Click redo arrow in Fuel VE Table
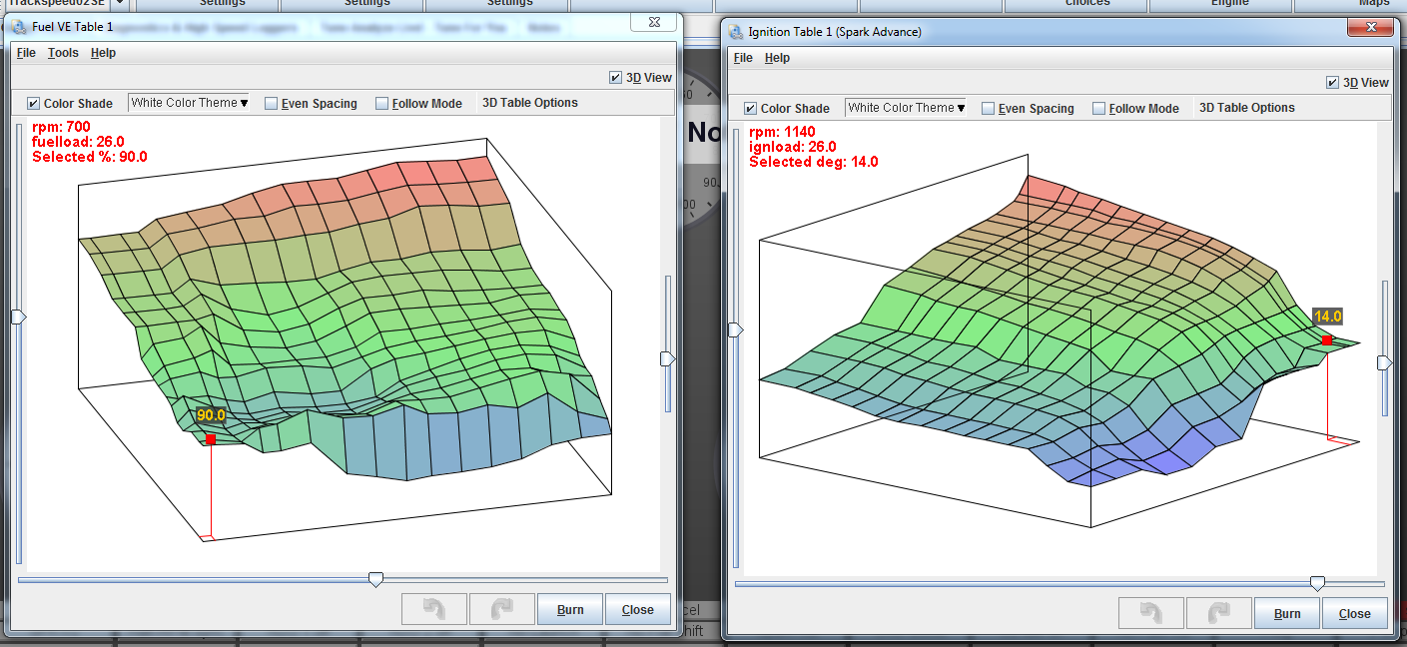This screenshot has width=1407, height=647. point(501,609)
